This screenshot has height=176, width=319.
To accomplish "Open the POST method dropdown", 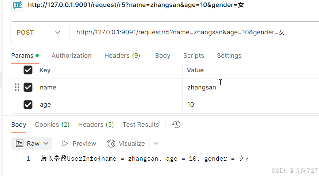I will pyautogui.click(x=38, y=32).
